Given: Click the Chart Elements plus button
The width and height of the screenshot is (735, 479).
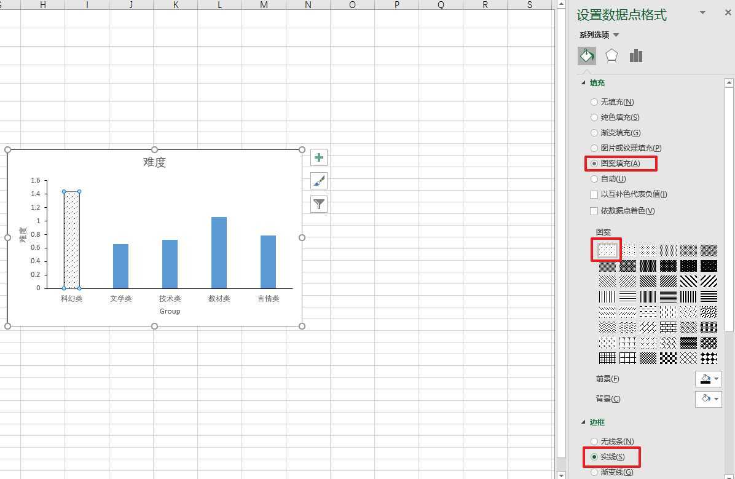Looking at the screenshot, I should (319, 157).
